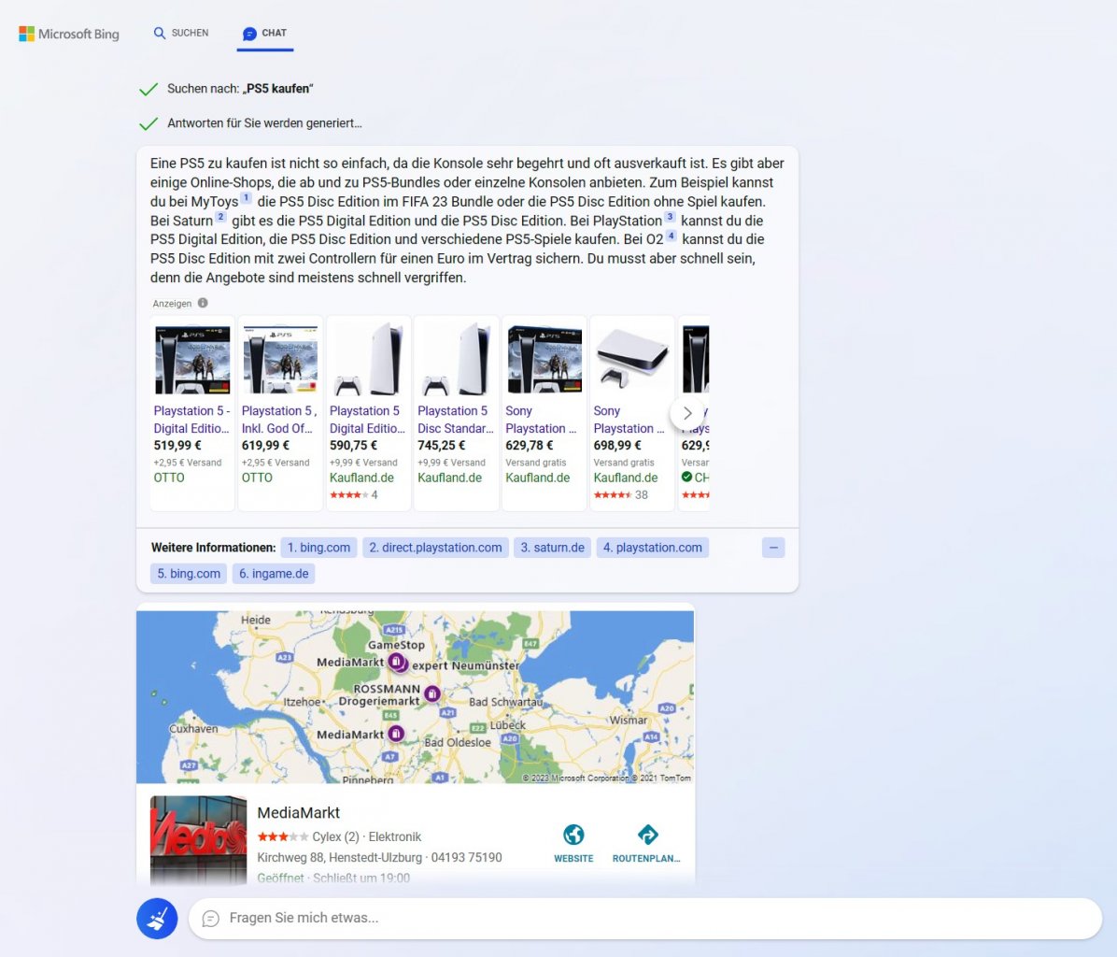Open the '5. bing.com' source chip

[189, 574]
